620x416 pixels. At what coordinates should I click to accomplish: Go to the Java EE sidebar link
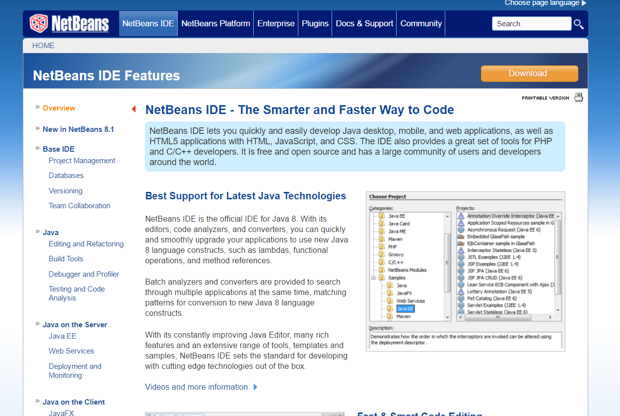63,336
